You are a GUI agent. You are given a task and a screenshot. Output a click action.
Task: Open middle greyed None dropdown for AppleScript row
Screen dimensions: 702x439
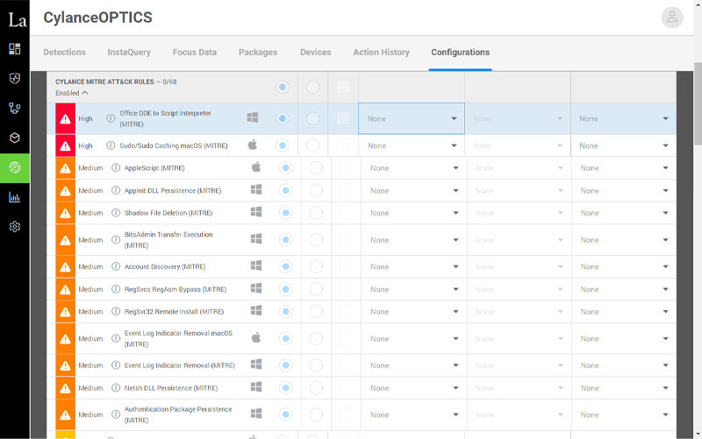pyautogui.click(x=519, y=168)
